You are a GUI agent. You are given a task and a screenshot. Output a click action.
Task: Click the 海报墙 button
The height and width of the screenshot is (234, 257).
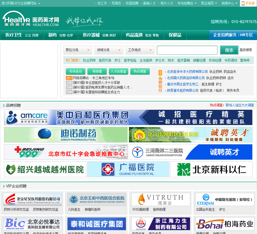pyautogui.click(x=97, y=71)
